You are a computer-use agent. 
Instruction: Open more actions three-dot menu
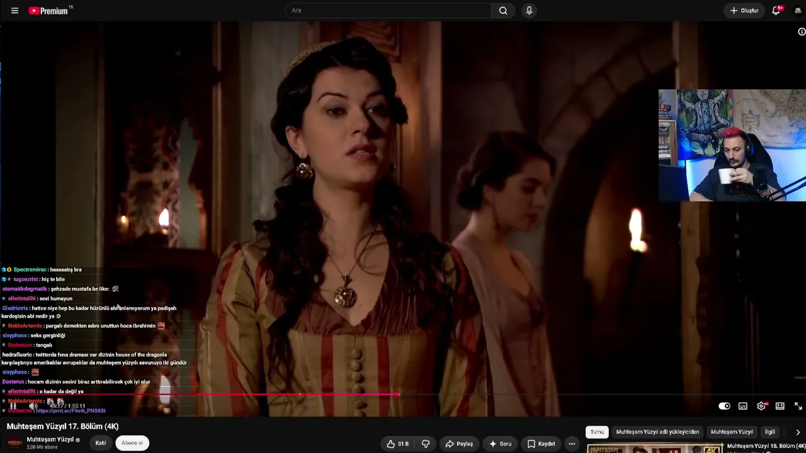572,444
